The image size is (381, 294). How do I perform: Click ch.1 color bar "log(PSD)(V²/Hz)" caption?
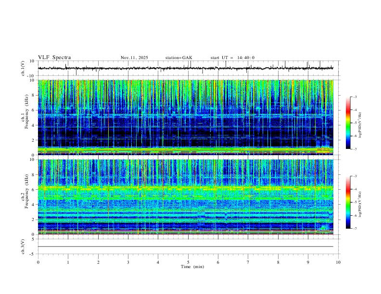[360, 125]
